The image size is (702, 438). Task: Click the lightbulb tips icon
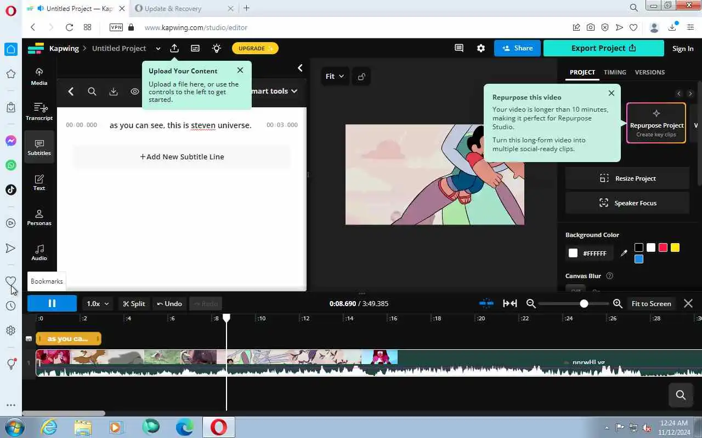tap(217, 48)
